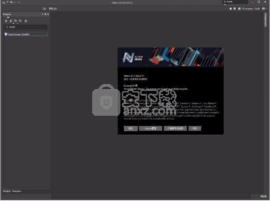Click the Version build text line
The width and height of the screenshot is (270, 201).
134,76
